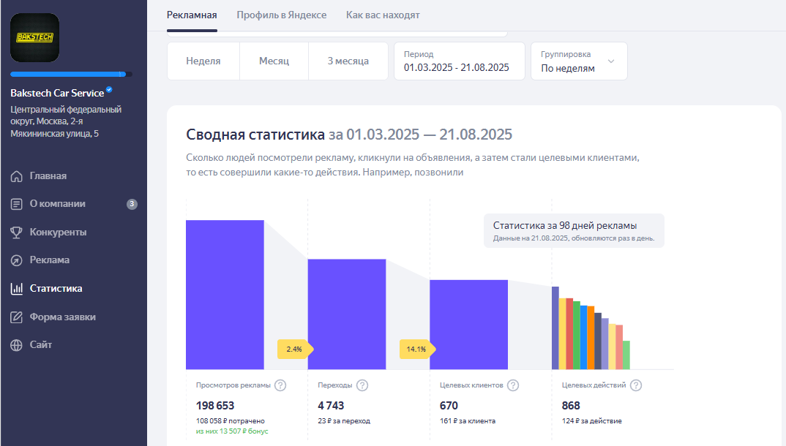The width and height of the screenshot is (786, 446).
Task: Click the Bakstech company logo
Action: tap(34, 37)
